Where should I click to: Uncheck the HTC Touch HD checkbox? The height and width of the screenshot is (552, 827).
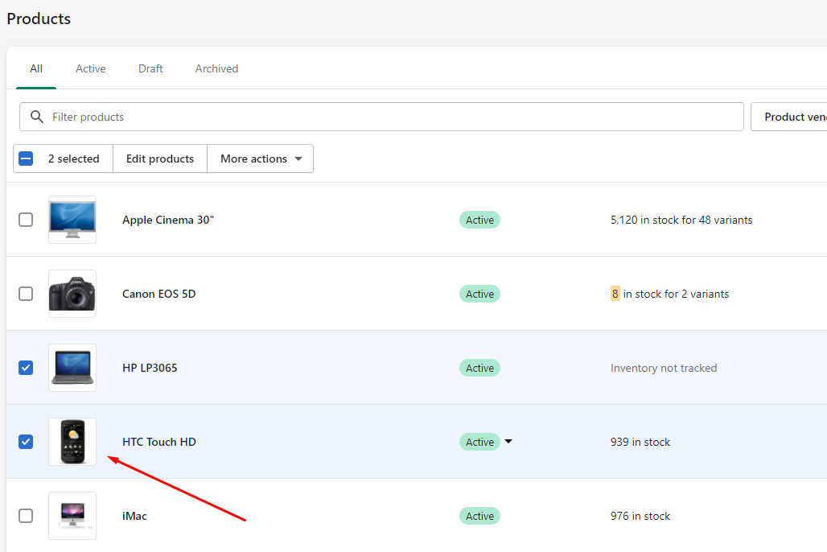26,442
